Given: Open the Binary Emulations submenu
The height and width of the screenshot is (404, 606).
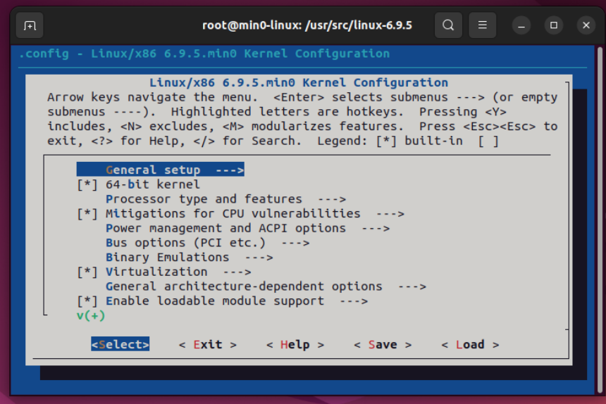Looking at the screenshot, I should 190,258.
